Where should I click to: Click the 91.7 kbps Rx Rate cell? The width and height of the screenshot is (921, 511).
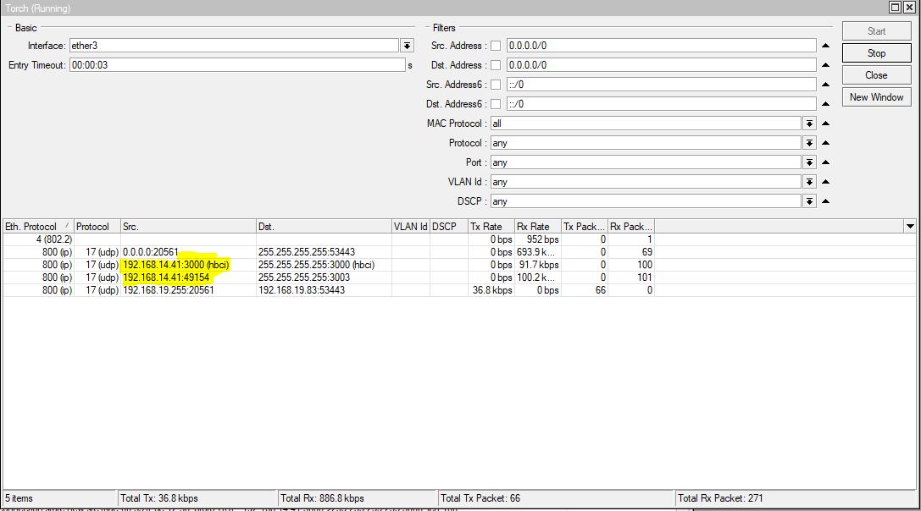[537, 265]
